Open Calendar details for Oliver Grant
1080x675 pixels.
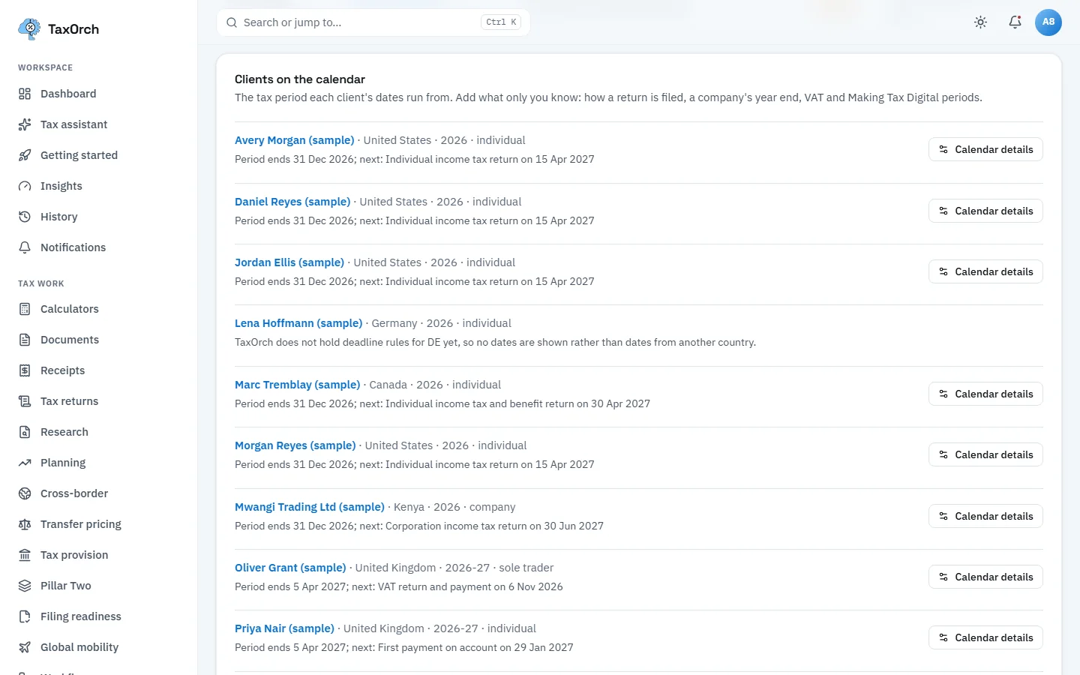coord(985,577)
